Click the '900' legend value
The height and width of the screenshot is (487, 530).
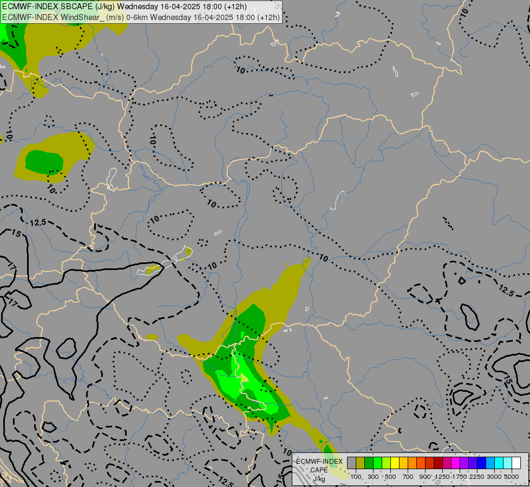point(425,477)
